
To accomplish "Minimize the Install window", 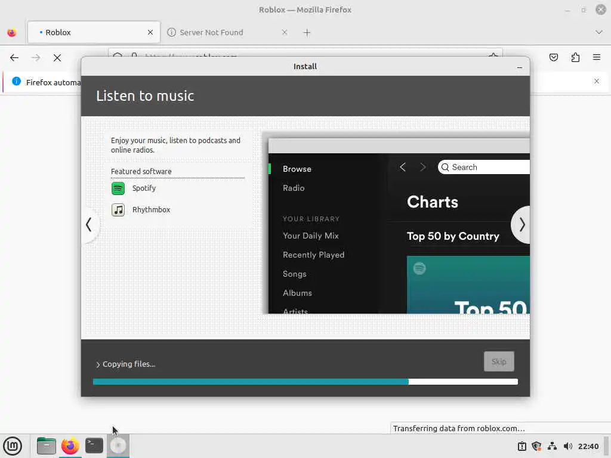I will click(x=520, y=67).
